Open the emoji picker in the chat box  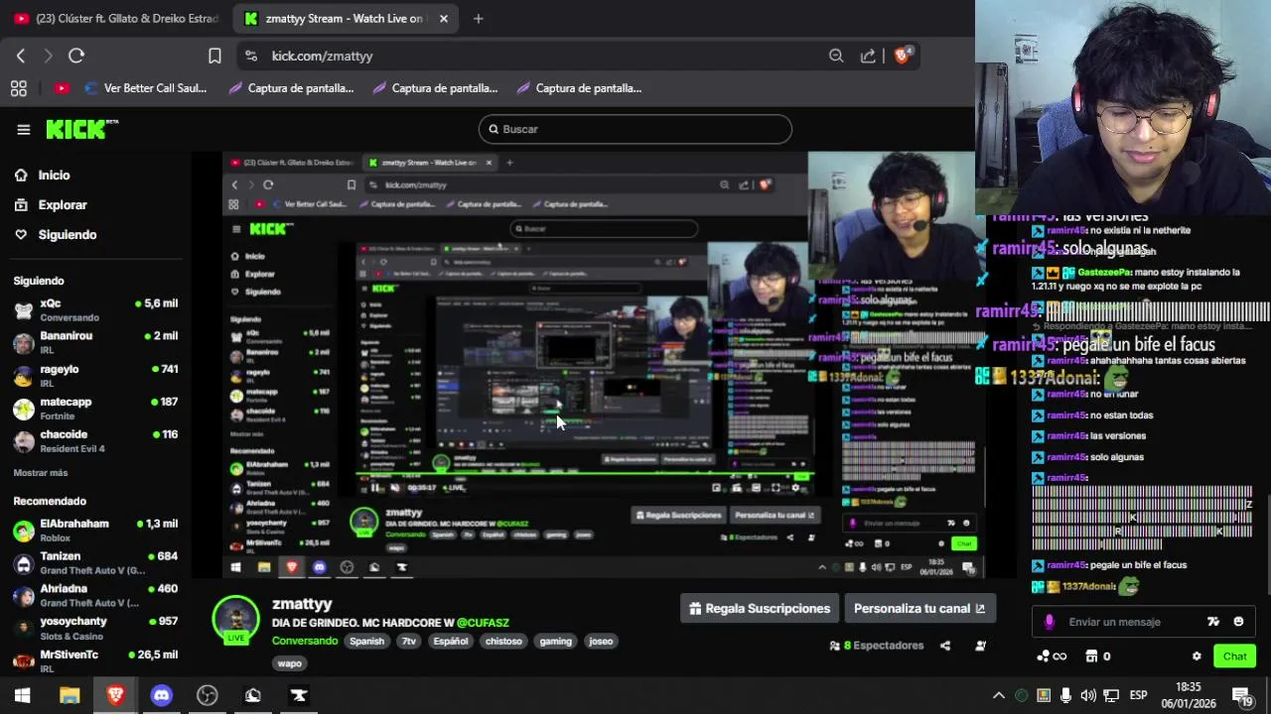[1238, 622]
